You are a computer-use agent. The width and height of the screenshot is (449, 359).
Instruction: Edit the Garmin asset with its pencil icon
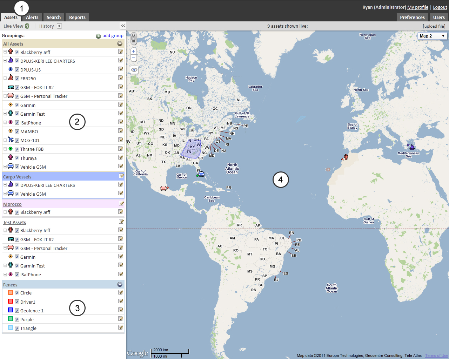click(x=121, y=104)
